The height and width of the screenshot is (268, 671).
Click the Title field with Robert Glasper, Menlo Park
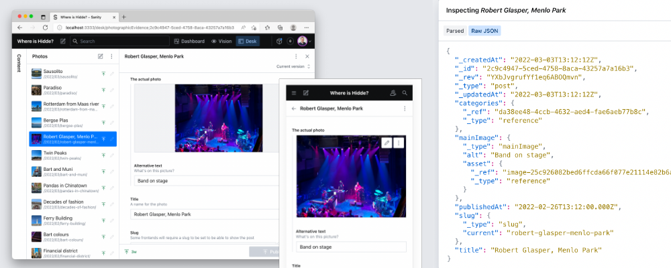(x=205, y=214)
